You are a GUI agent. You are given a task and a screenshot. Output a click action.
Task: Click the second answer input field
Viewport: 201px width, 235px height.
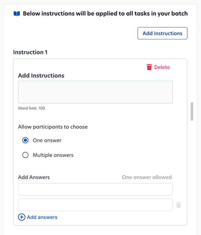95,205
